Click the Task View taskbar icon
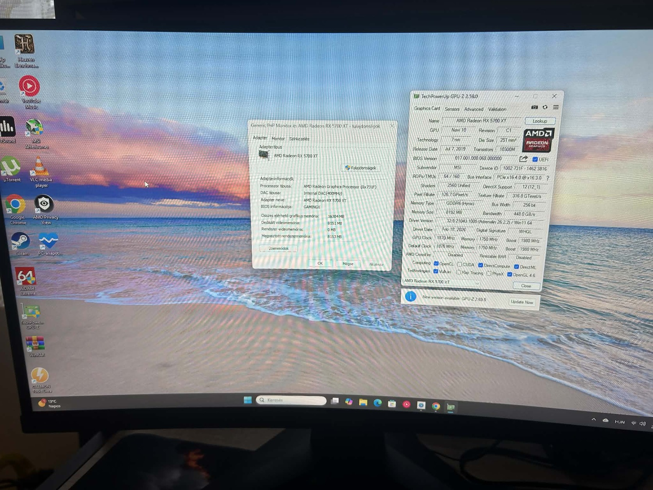 335,401
